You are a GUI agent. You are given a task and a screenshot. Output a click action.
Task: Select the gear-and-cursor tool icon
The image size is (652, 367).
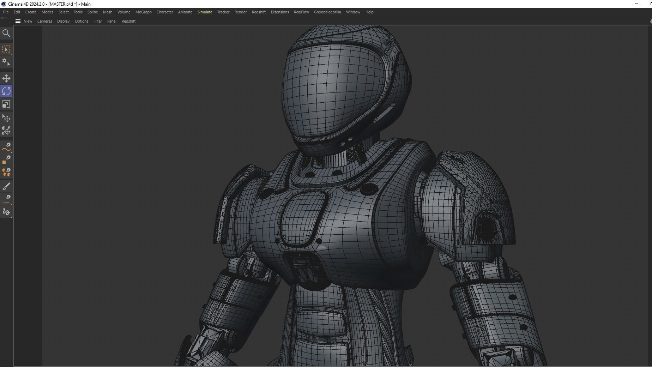point(6,62)
